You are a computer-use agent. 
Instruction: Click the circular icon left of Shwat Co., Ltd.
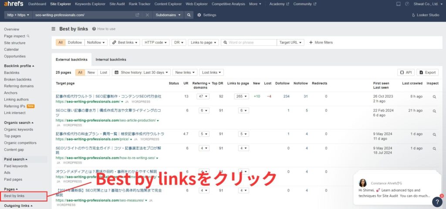pos(407,4)
